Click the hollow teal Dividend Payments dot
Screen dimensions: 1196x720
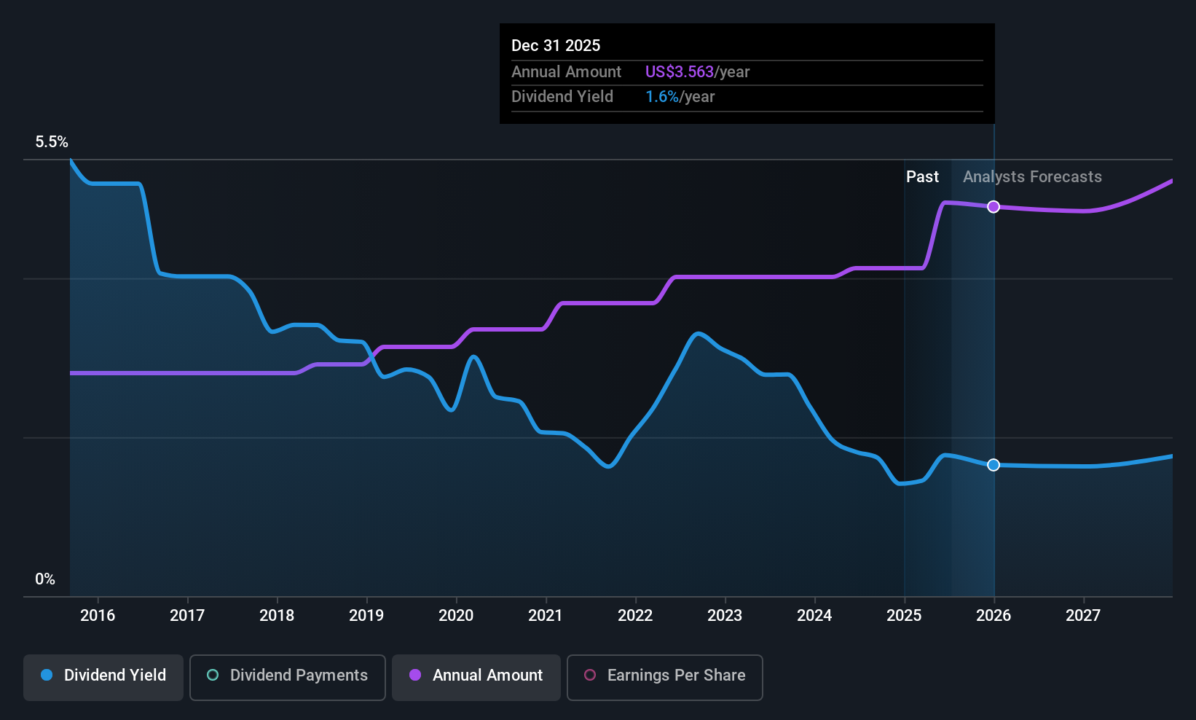[x=213, y=675]
